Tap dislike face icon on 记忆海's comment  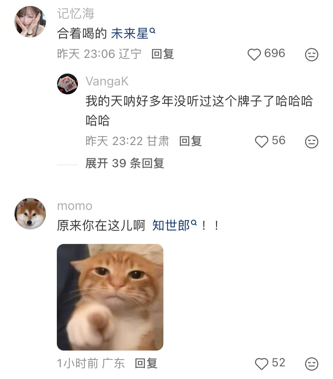pos(311,55)
